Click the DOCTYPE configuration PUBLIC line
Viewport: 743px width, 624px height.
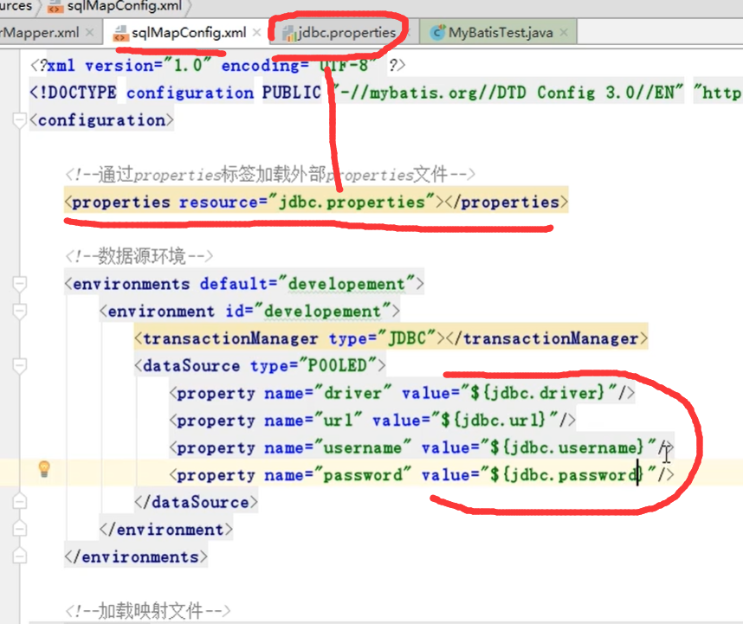pyautogui.click(x=385, y=93)
